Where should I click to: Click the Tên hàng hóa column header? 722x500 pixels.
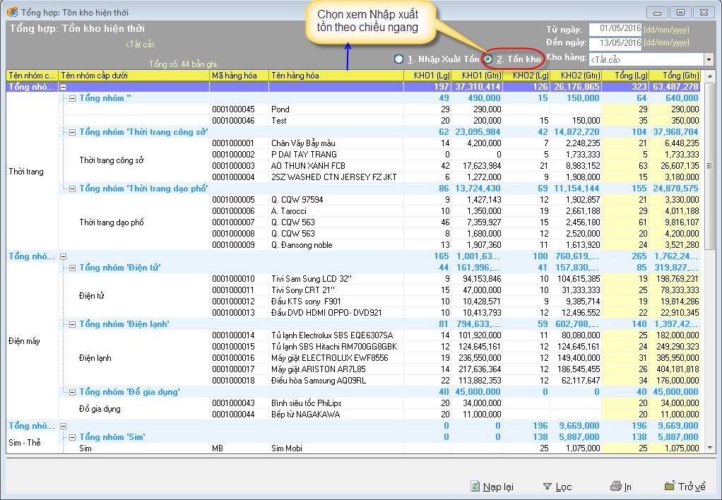pos(336,76)
